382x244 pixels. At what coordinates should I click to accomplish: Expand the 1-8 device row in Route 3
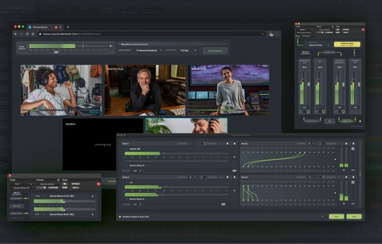tap(127, 182)
